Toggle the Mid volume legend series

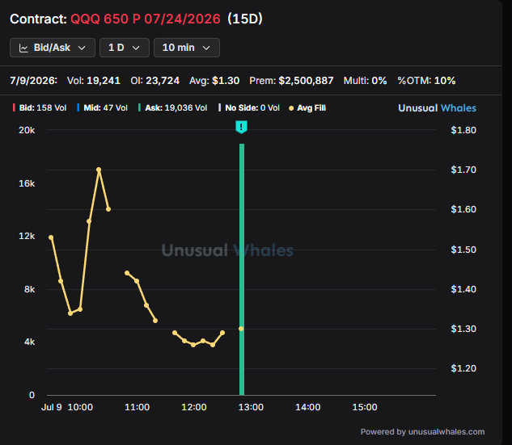pos(102,108)
